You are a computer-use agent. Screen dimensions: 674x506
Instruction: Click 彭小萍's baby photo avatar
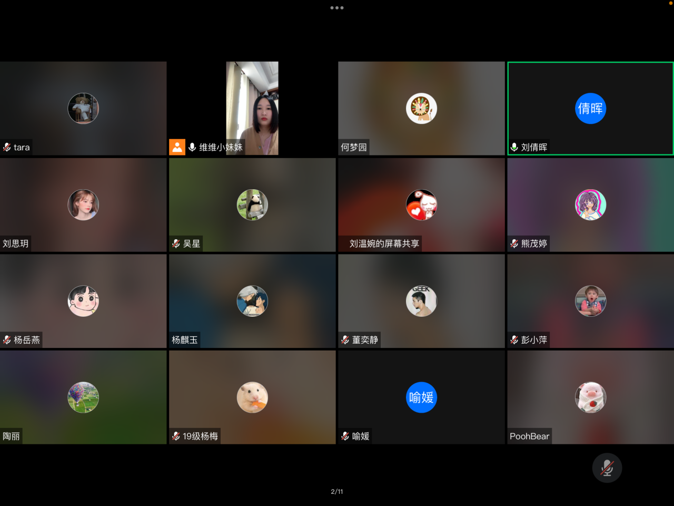click(x=590, y=301)
